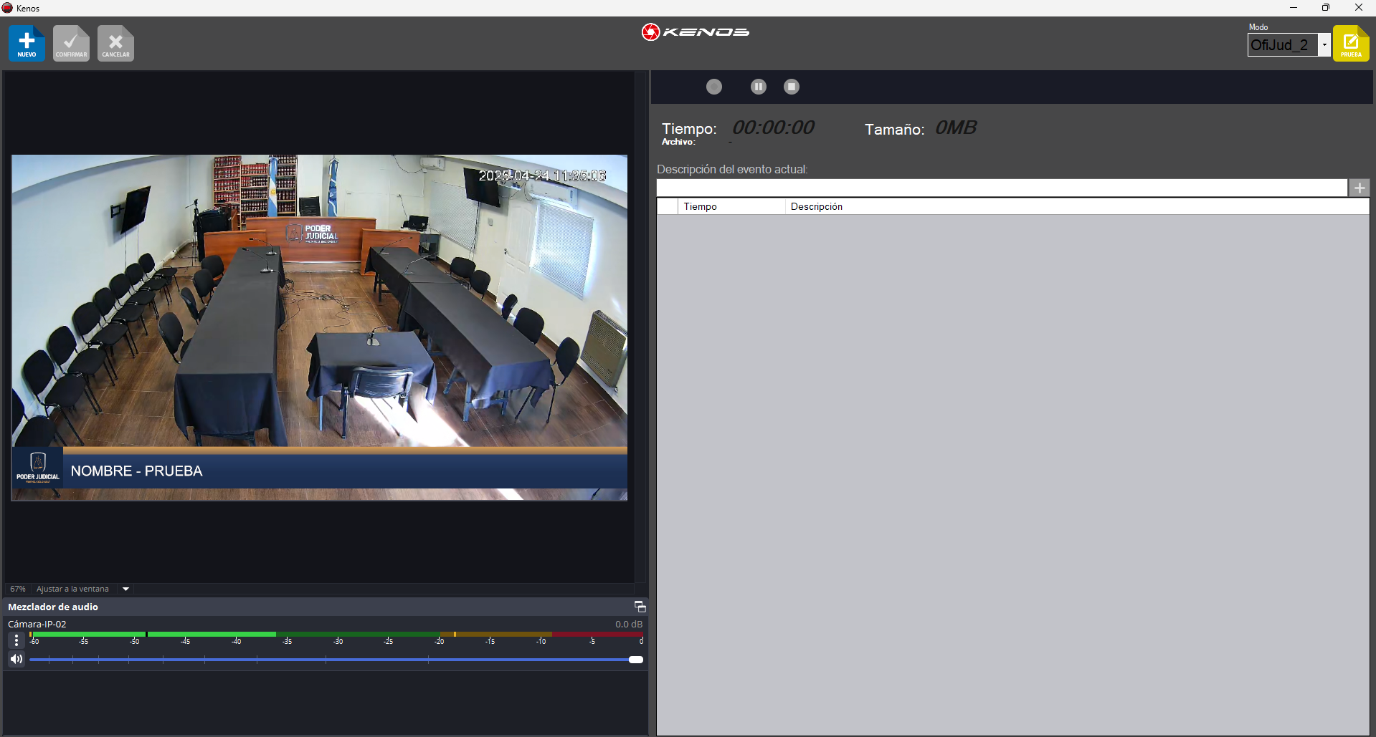This screenshot has width=1376, height=737.
Task: Start recording with the round record button
Action: point(713,87)
